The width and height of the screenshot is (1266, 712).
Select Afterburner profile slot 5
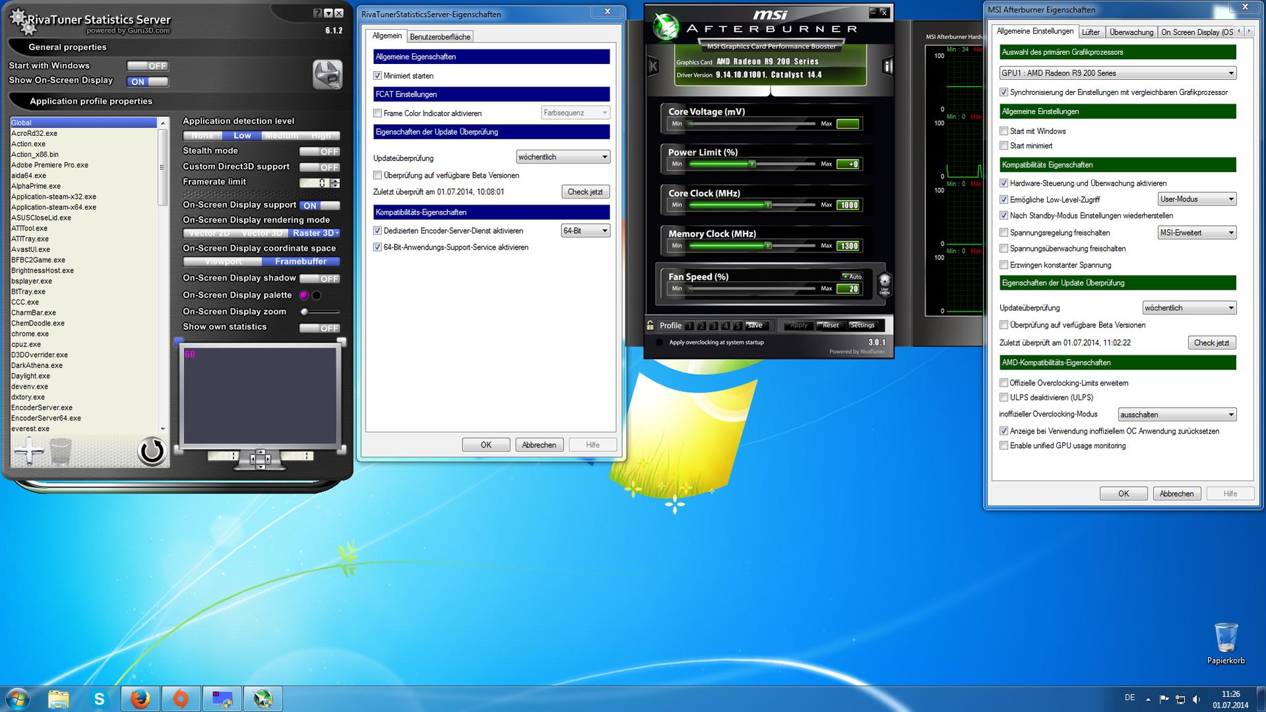(738, 326)
